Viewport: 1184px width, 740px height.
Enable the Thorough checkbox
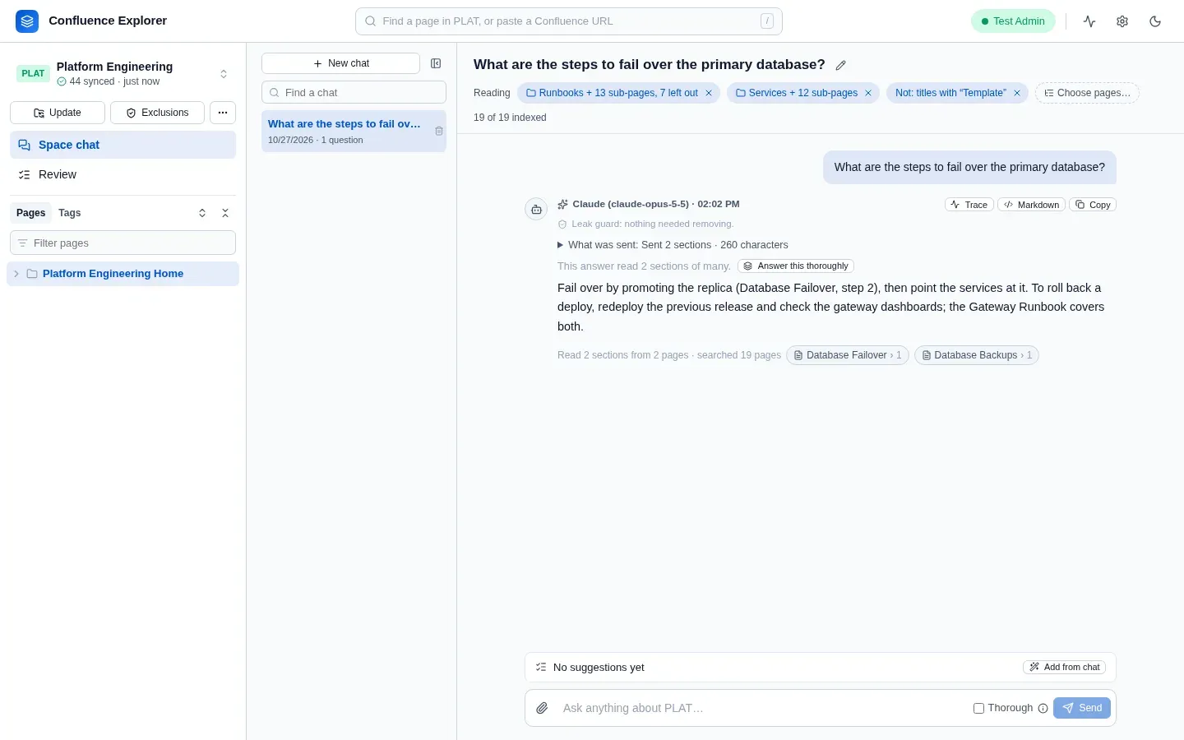click(x=978, y=708)
